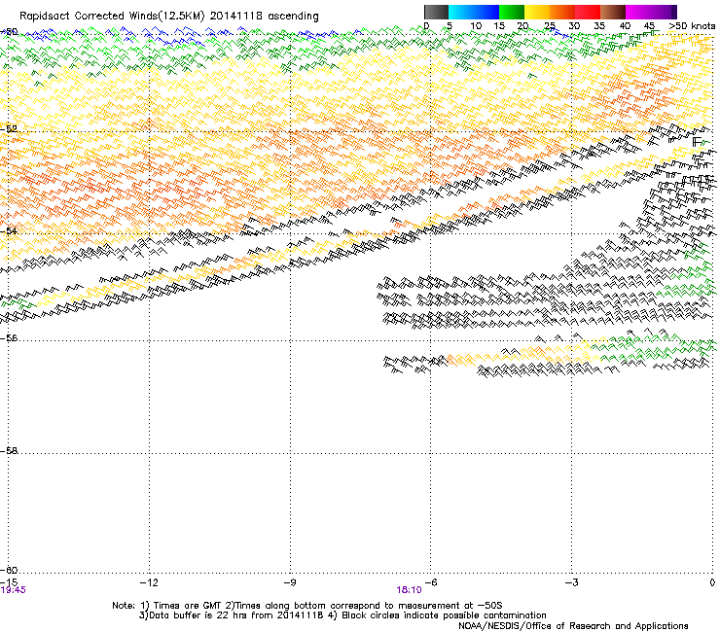The image size is (720, 632).
Task: Click the magenta 40-45 knots legend swatch
Action: tap(638, 12)
